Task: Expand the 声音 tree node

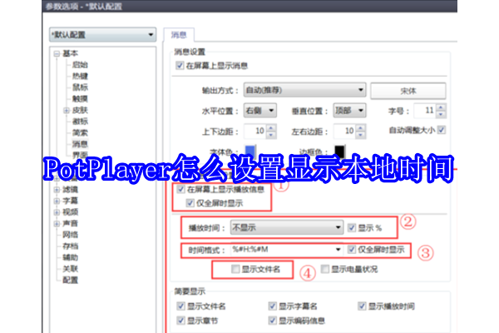Action: click(x=57, y=224)
